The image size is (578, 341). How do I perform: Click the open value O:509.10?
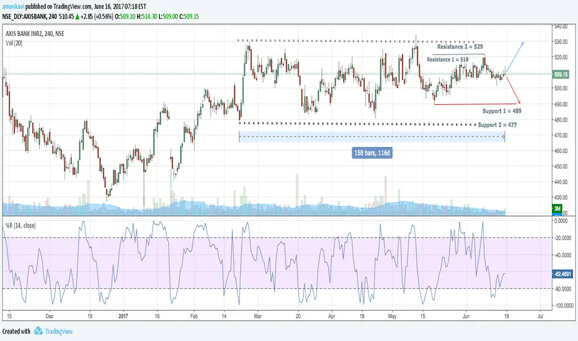click(x=125, y=17)
